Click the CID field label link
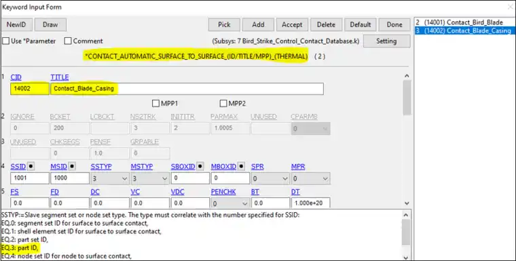Image resolution: width=516 pixels, height=261 pixels. pos(16,77)
